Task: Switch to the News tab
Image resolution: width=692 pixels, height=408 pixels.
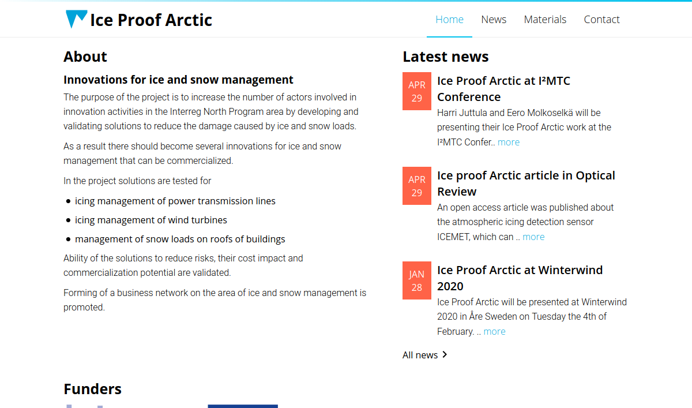Action: tap(494, 19)
